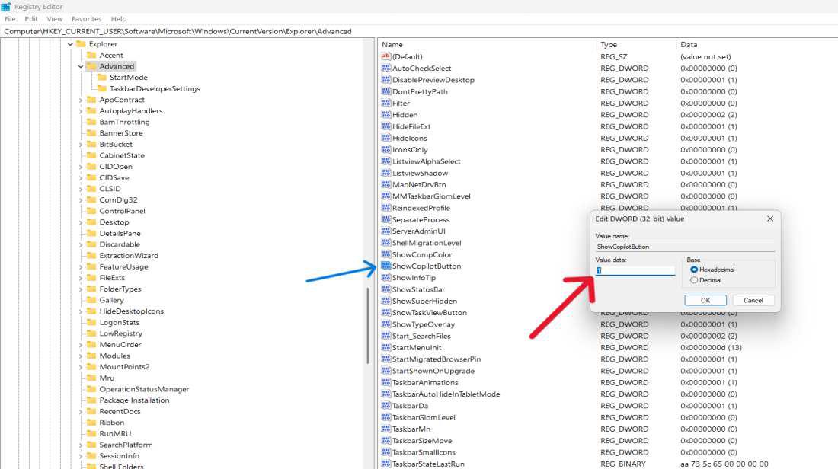Select the ListviewAlphaSelect value
The width and height of the screenshot is (838, 469).
(427, 161)
